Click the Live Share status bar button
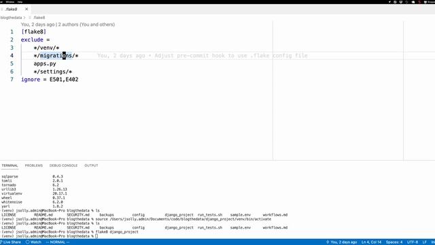Viewport: 435px width, 245px height. click(11, 242)
